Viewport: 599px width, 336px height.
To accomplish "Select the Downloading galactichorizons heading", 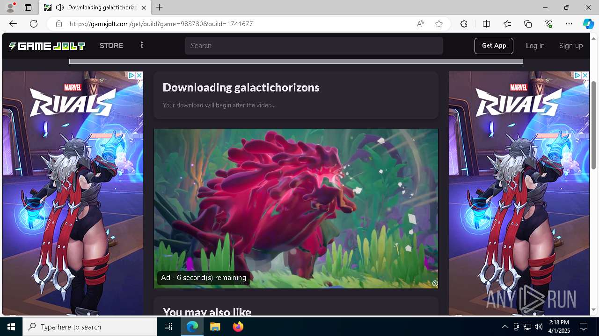I will (x=241, y=87).
